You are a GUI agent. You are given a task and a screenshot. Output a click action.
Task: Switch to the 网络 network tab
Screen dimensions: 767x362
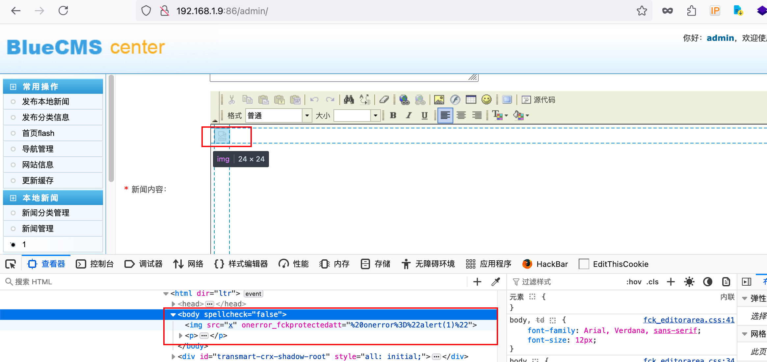tap(188, 264)
